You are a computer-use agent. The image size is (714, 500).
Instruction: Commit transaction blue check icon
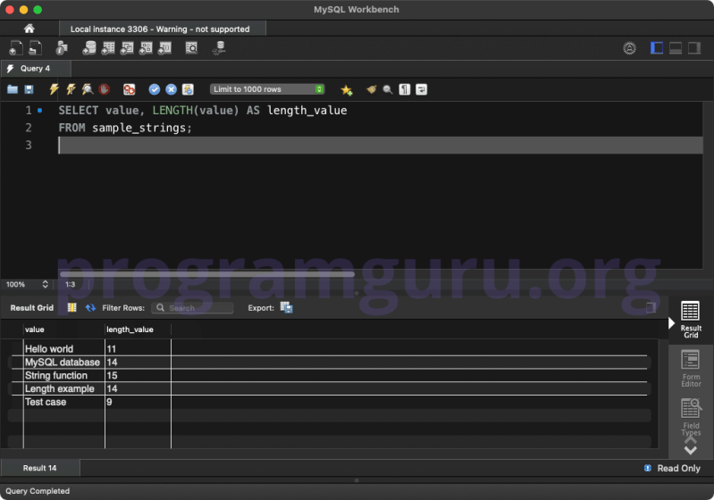[155, 89]
